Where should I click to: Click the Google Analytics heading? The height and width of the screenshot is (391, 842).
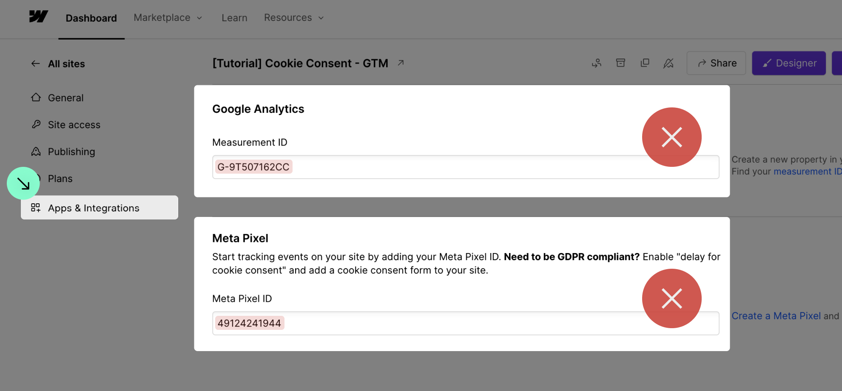tap(258, 109)
